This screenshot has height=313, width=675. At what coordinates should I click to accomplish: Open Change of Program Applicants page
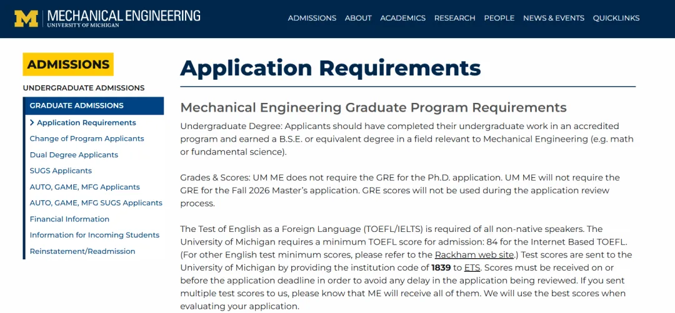click(x=87, y=138)
